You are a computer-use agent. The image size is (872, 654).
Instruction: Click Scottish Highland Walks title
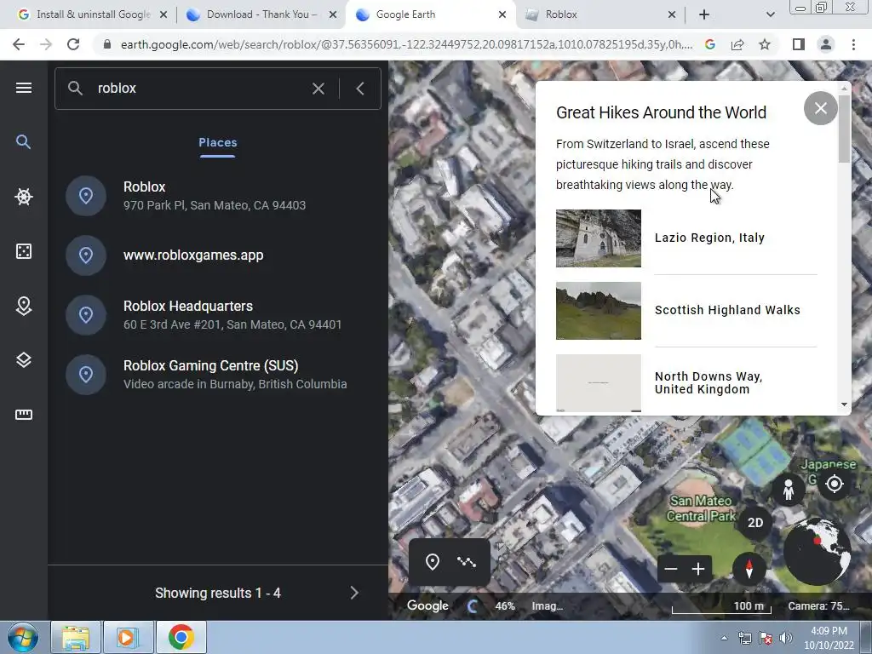[727, 310]
